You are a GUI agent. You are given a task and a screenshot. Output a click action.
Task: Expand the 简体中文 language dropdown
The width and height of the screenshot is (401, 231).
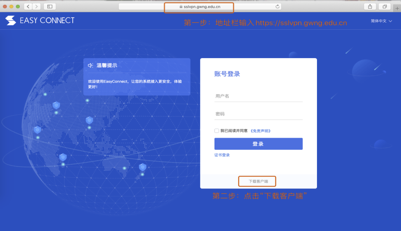[x=382, y=21]
